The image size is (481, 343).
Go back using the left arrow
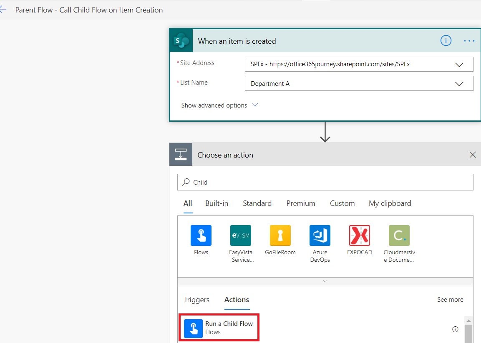pos(3,10)
